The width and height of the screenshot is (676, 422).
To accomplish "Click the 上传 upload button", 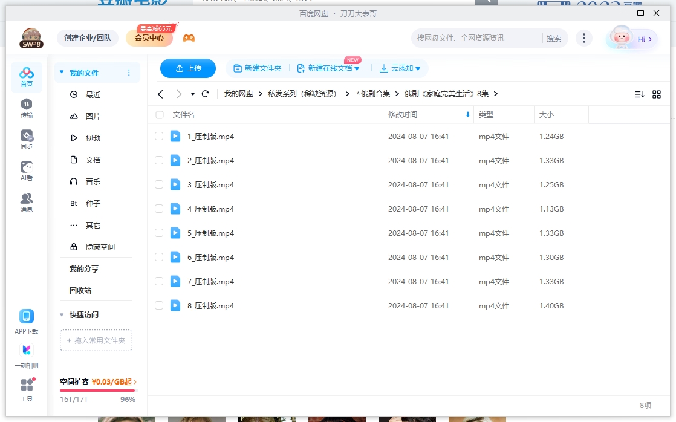I will point(188,68).
